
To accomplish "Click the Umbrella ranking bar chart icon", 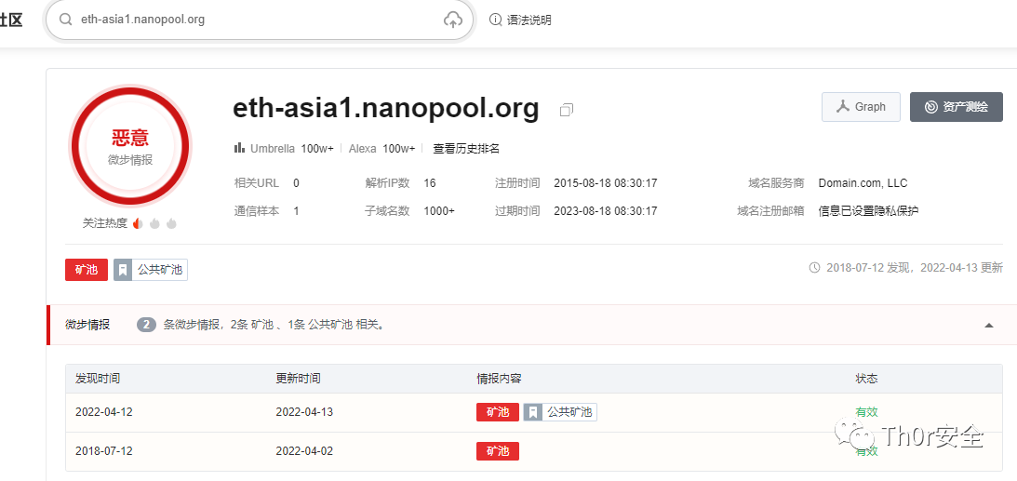I will point(239,148).
